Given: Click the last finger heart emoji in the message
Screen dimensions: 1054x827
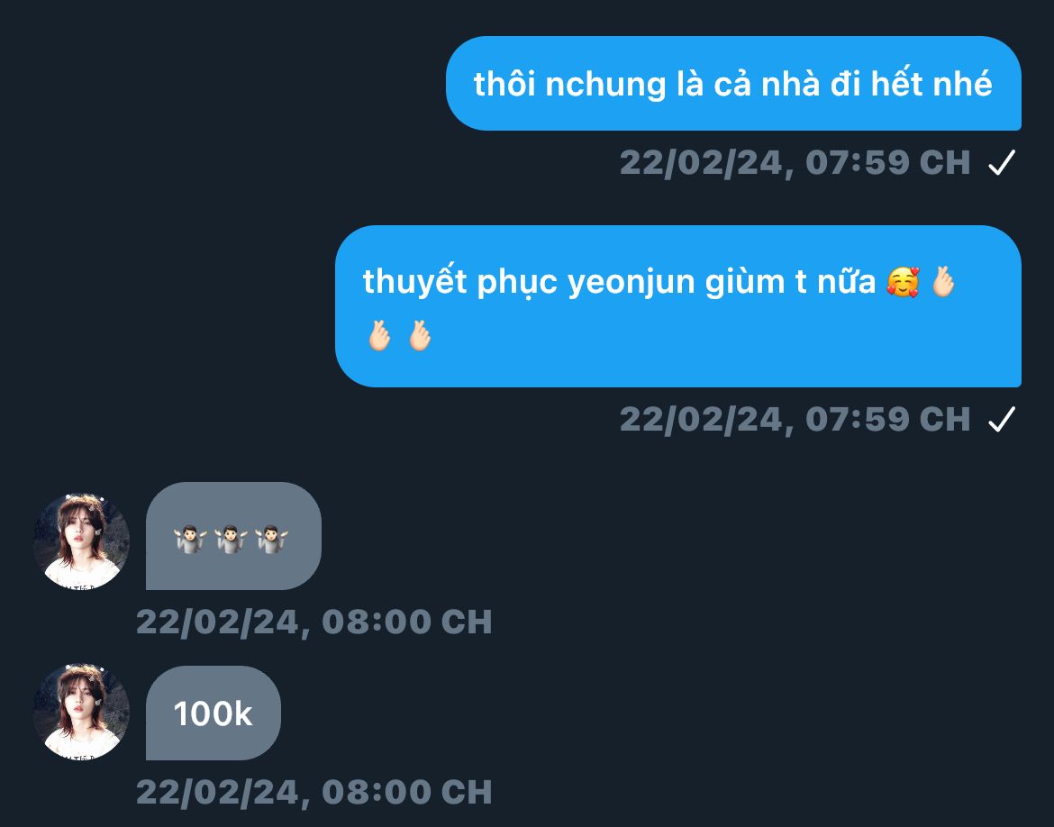Looking at the screenshot, I should 420,335.
